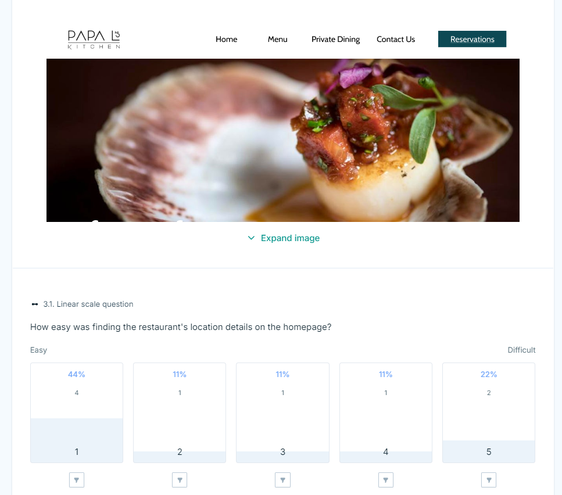
Task: Select the 44% rating 1 result card
Action: click(x=77, y=412)
